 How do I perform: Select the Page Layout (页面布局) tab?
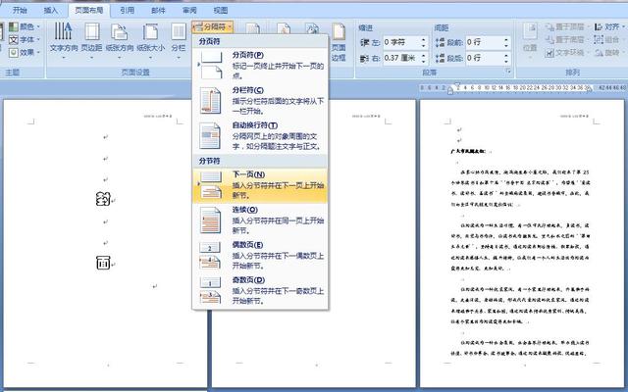click(x=89, y=11)
